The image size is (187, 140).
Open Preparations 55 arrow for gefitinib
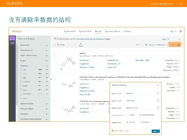click(179, 60)
